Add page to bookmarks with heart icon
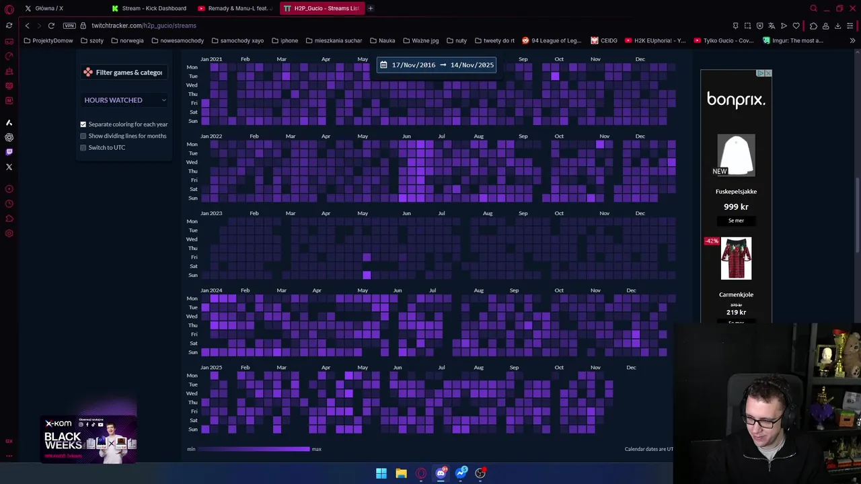Image resolution: width=861 pixels, height=484 pixels. pyautogui.click(x=796, y=26)
